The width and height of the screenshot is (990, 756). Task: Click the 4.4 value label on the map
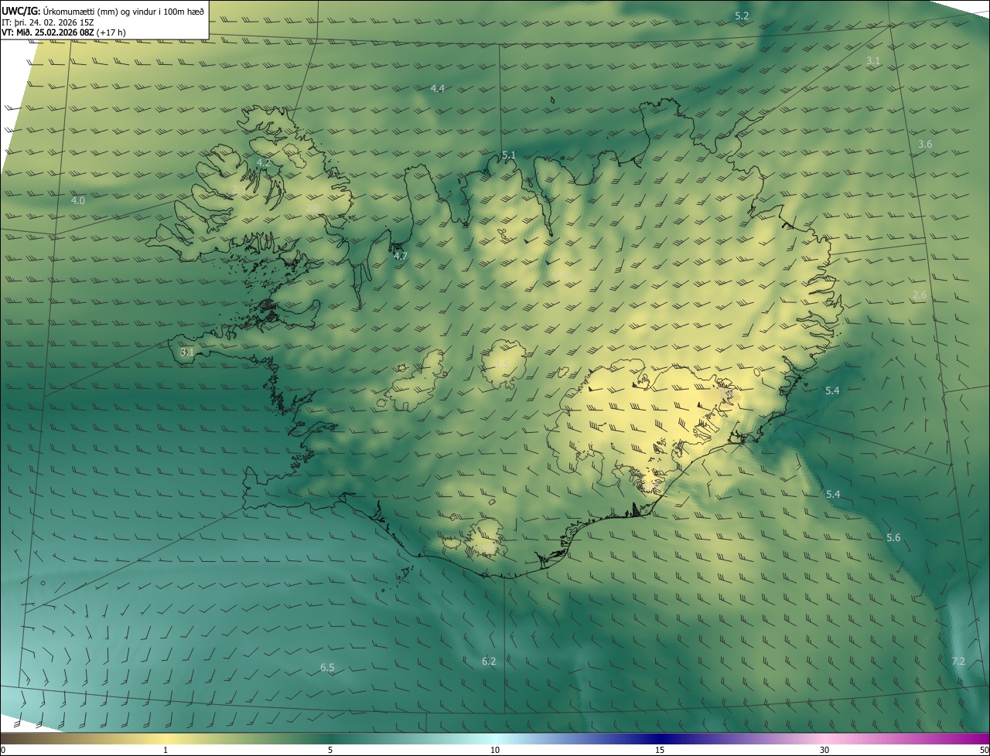tap(438, 88)
